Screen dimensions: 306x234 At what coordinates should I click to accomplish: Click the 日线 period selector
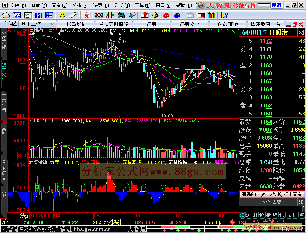pos(21,216)
